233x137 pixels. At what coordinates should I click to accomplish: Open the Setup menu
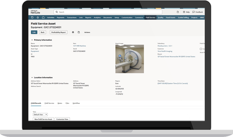(117, 18)
